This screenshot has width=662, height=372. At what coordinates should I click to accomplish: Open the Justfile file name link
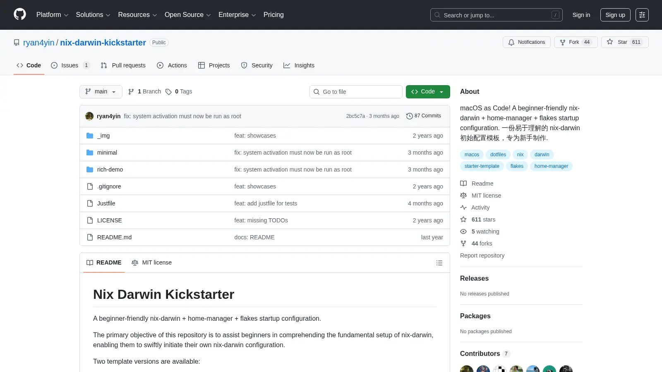[106, 203]
